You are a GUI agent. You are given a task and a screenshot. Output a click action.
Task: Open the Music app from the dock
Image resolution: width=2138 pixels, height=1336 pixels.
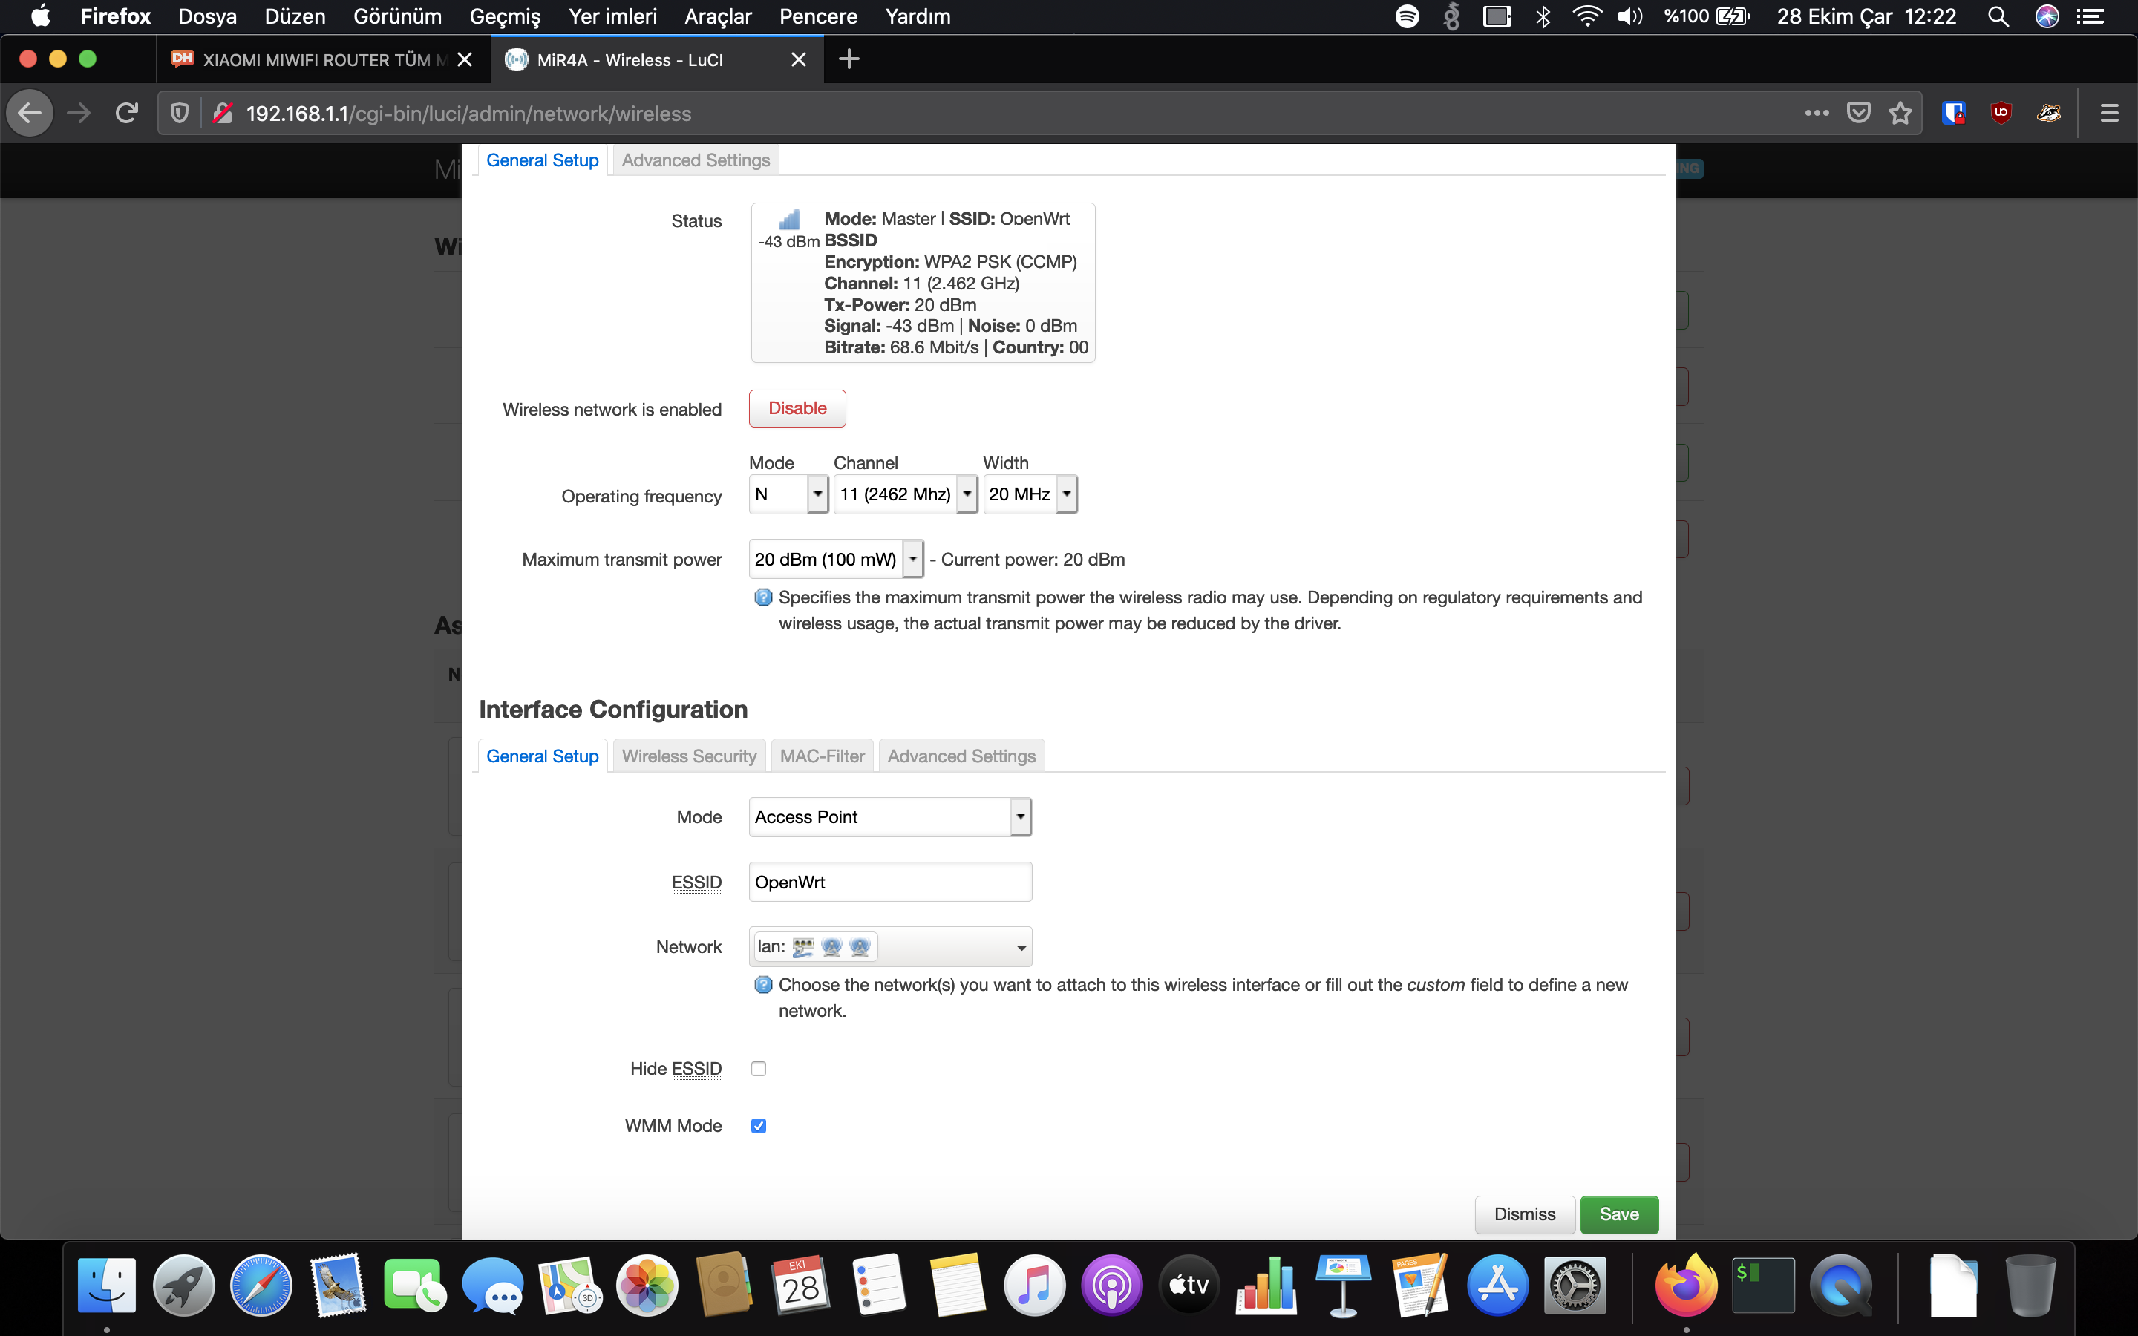pyautogui.click(x=1033, y=1286)
